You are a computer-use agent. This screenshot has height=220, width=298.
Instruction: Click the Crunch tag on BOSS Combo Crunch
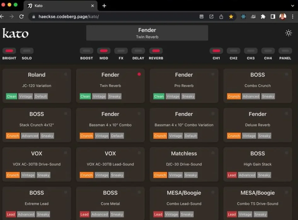pyautogui.click(x=234, y=96)
